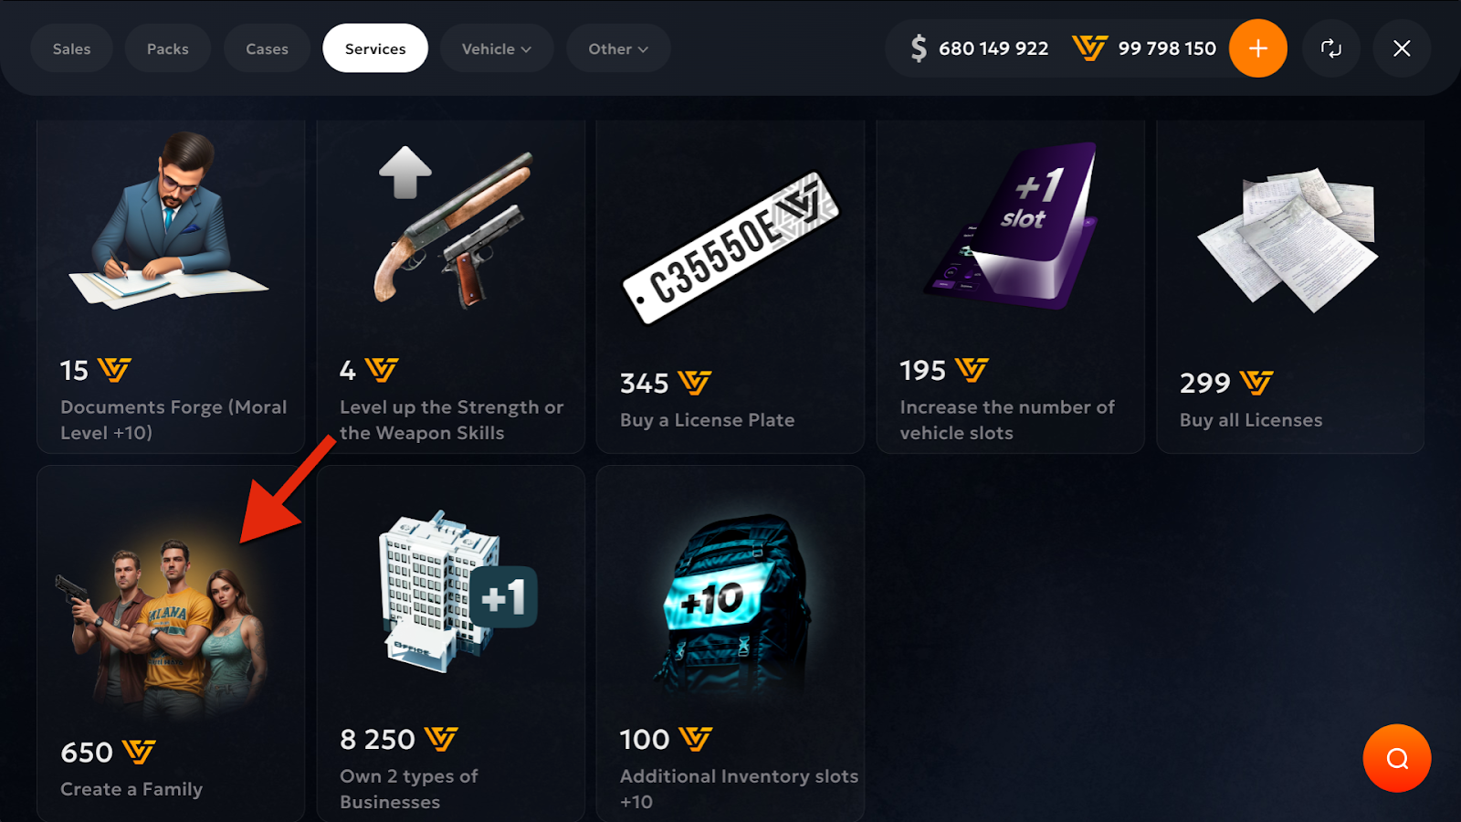1461x822 pixels.
Task: Click the +1 slot purple card image
Action: tap(1011, 226)
